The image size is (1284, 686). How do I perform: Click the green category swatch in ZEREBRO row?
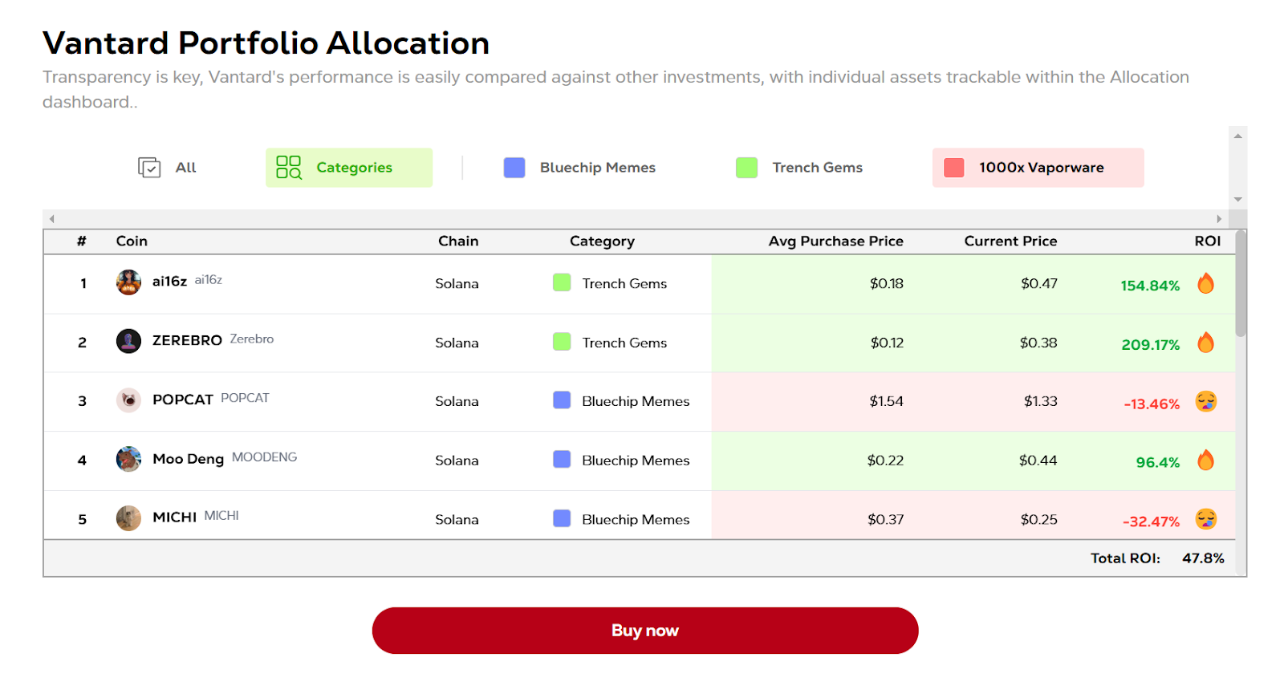[x=562, y=342]
